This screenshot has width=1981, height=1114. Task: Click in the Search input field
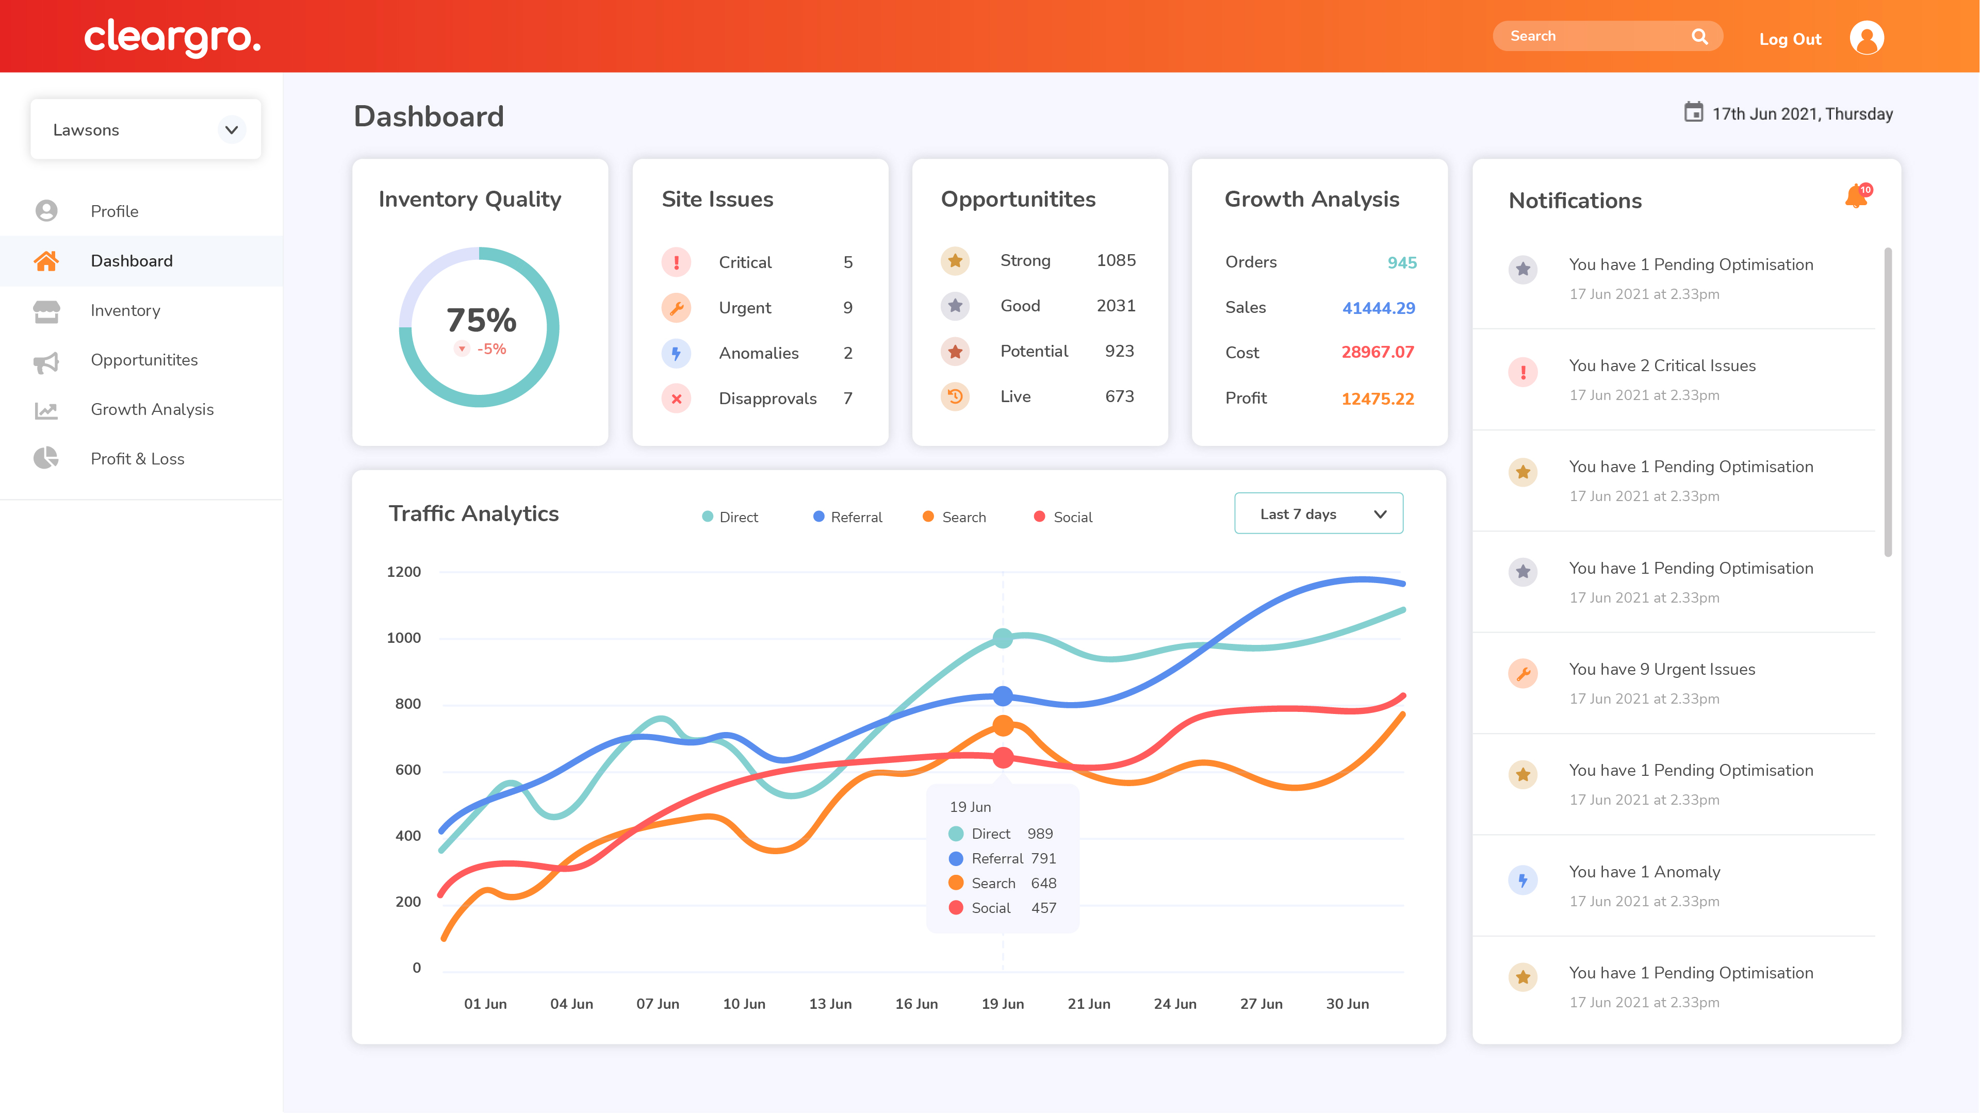click(x=1592, y=36)
